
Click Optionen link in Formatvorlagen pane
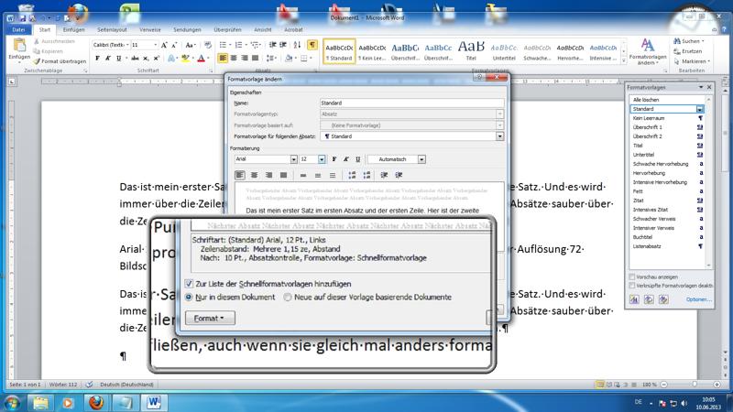click(x=699, y=299)
